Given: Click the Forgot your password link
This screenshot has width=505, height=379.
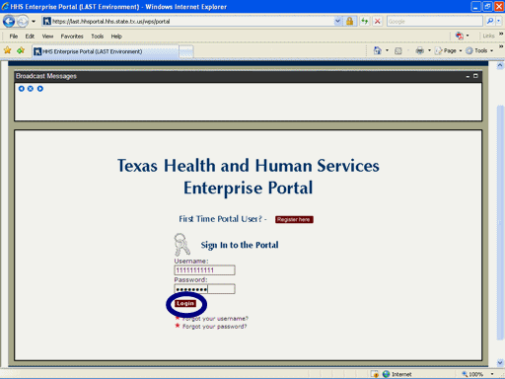Looking at the screenshot, I should (215, 327).
